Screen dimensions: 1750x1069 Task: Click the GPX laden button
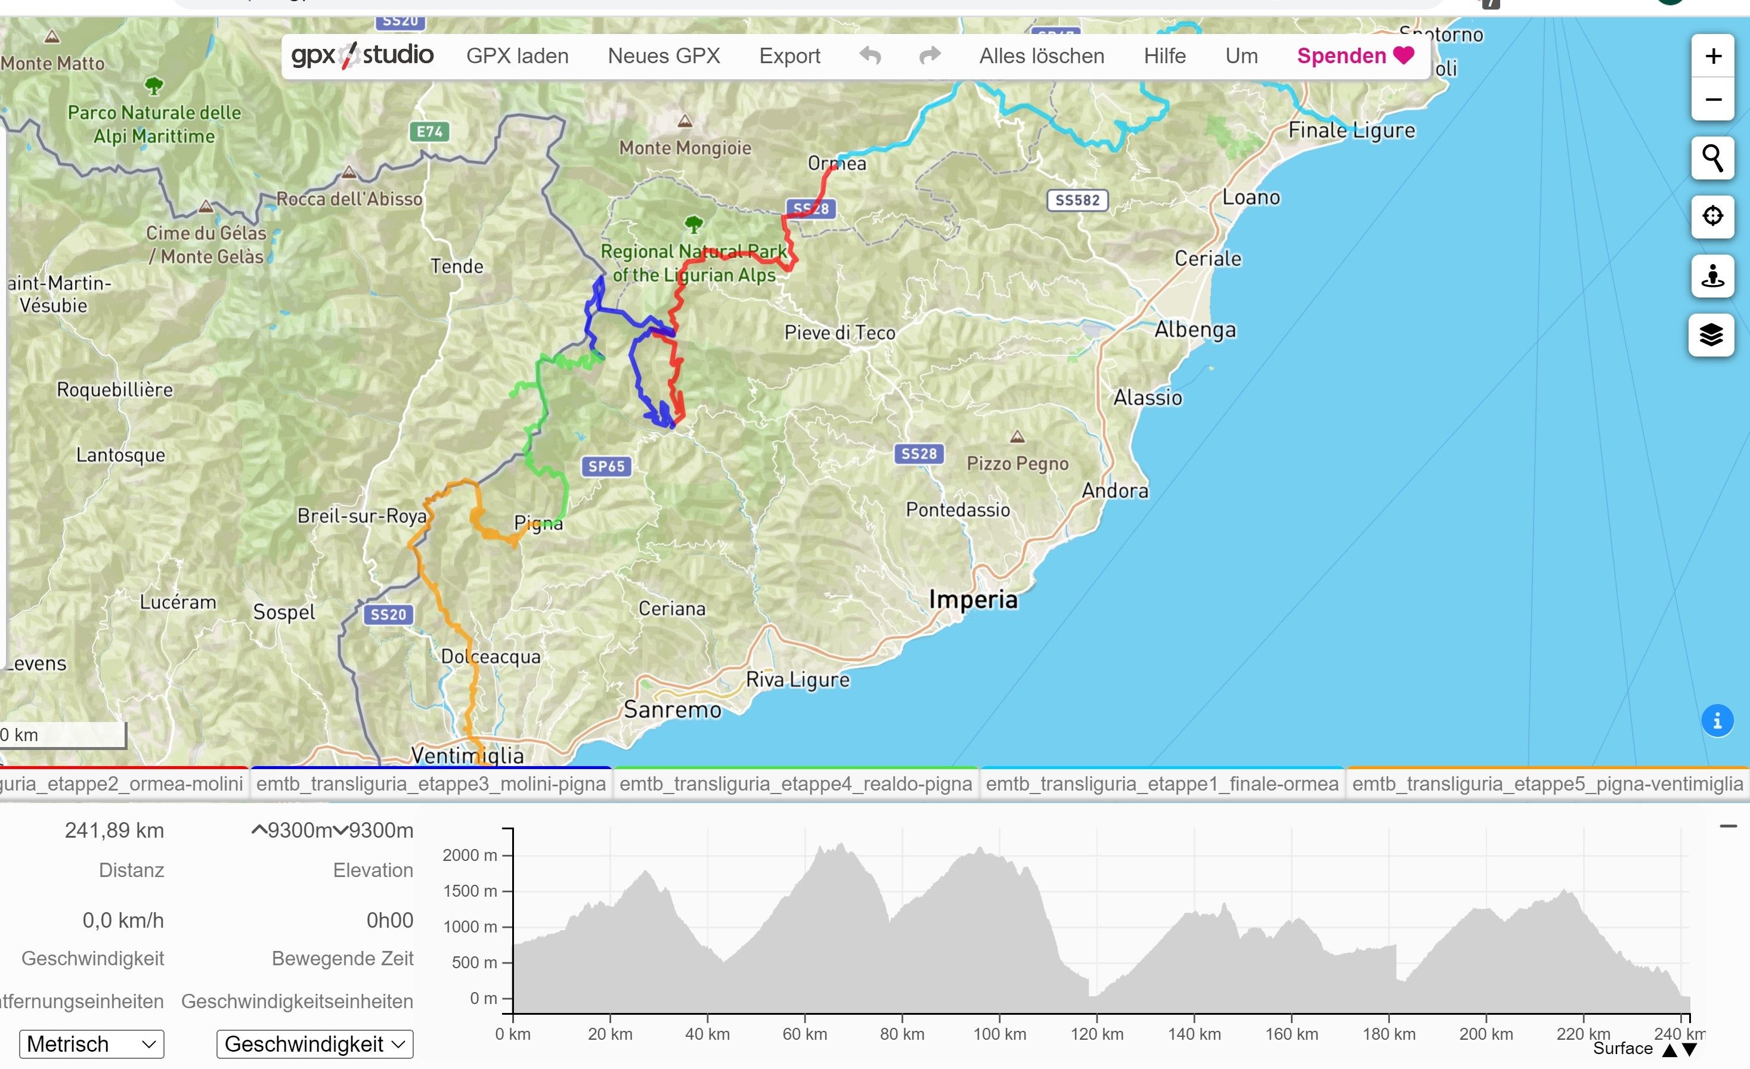click(x=517, y=55)
